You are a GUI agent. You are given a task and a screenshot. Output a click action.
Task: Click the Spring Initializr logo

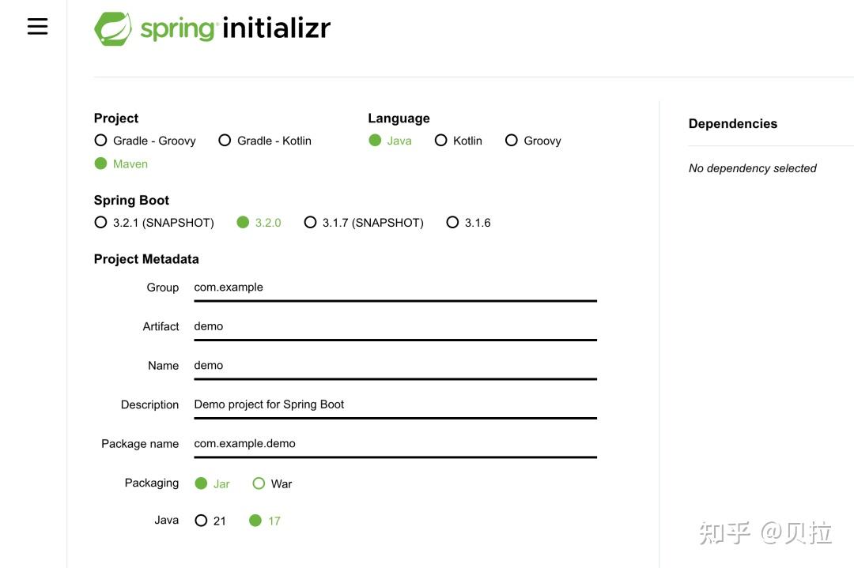(213, 28)
